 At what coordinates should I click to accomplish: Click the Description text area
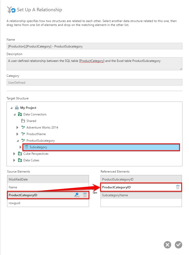(94, 63)
